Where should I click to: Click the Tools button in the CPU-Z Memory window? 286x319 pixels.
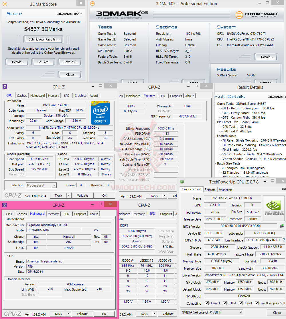click(154, 196)
